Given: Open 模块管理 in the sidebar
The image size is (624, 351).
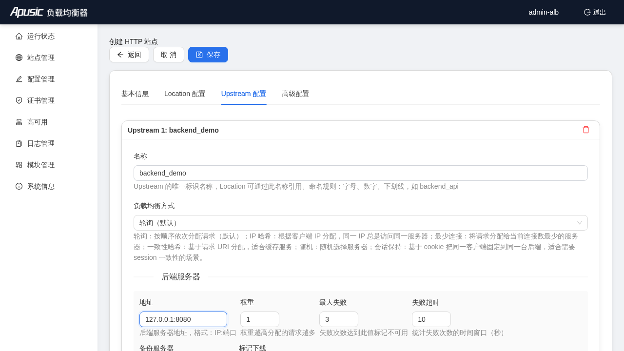Looking at the screenshot, I should pyautogui.click(x=49, y=165).
